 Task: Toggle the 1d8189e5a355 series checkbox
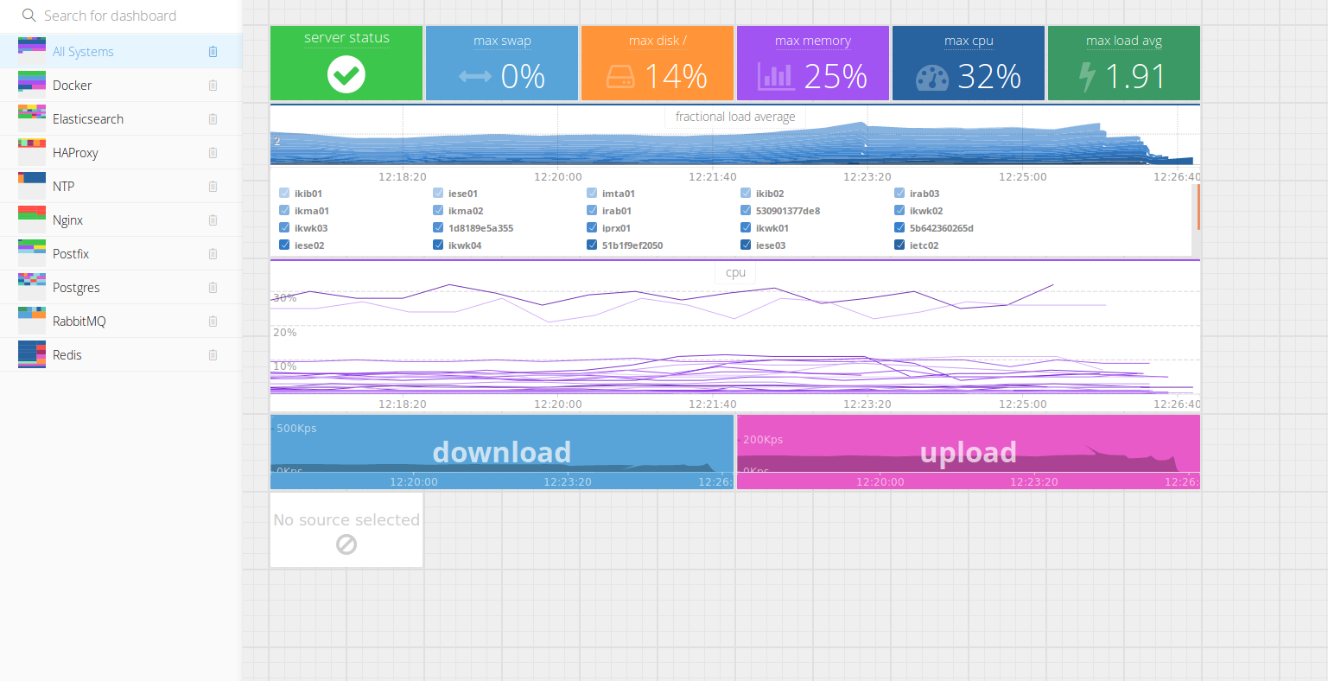point(438,228)
